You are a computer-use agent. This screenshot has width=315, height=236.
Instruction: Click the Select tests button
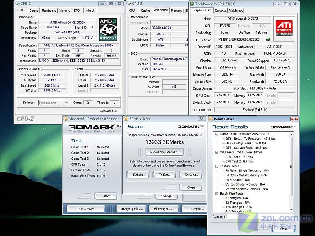pyautogui.click(x=106, y=196)
